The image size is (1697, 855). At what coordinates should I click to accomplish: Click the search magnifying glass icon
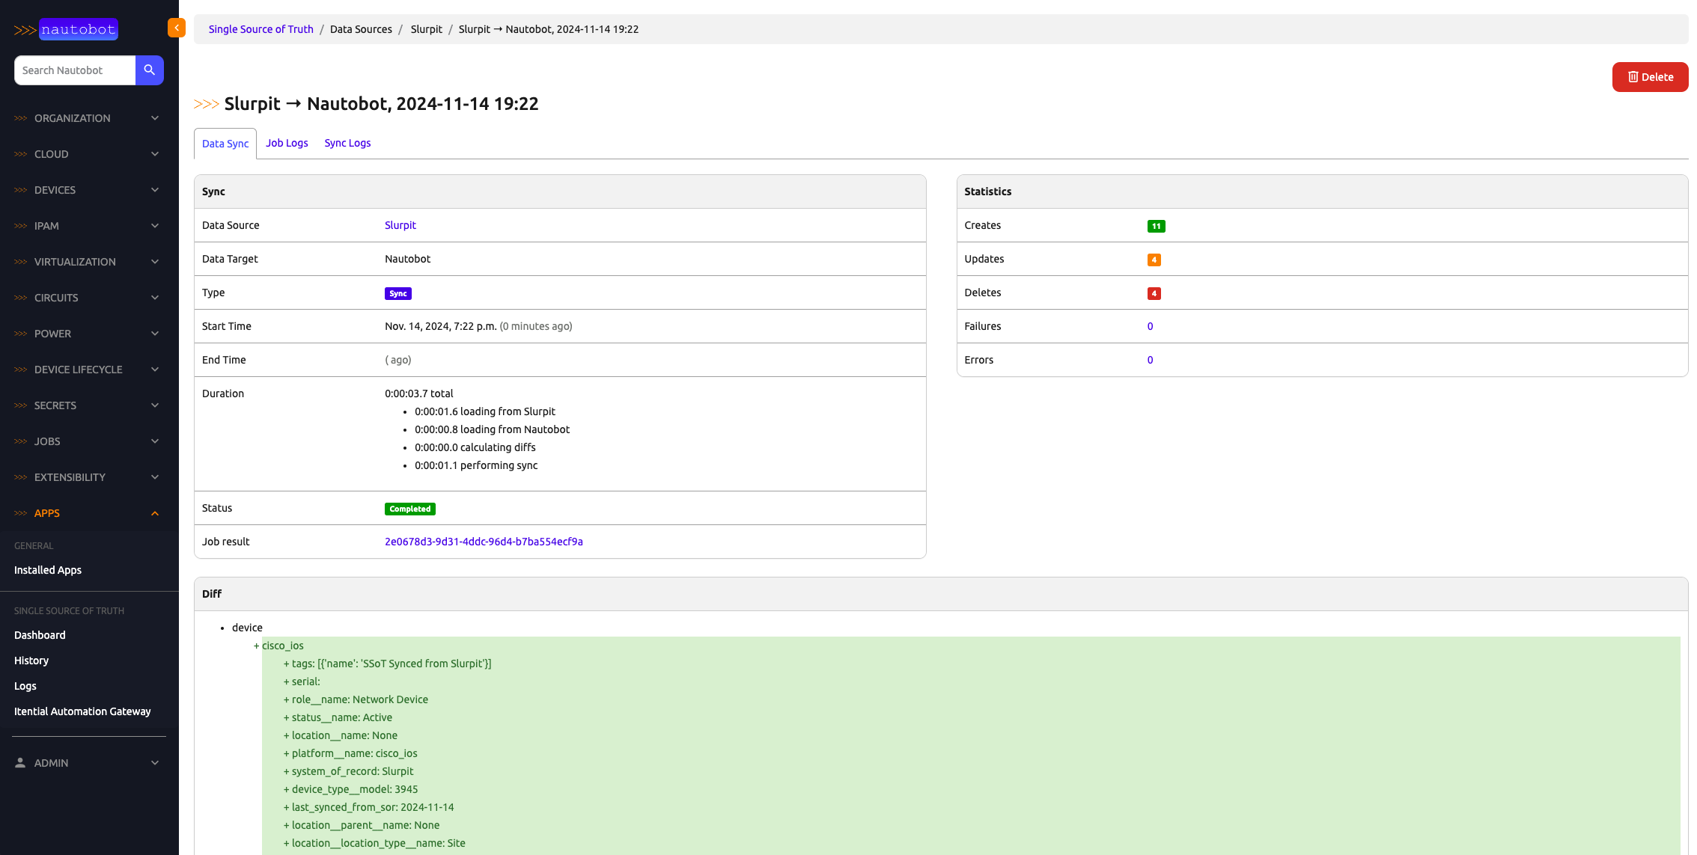coord(150,70)
